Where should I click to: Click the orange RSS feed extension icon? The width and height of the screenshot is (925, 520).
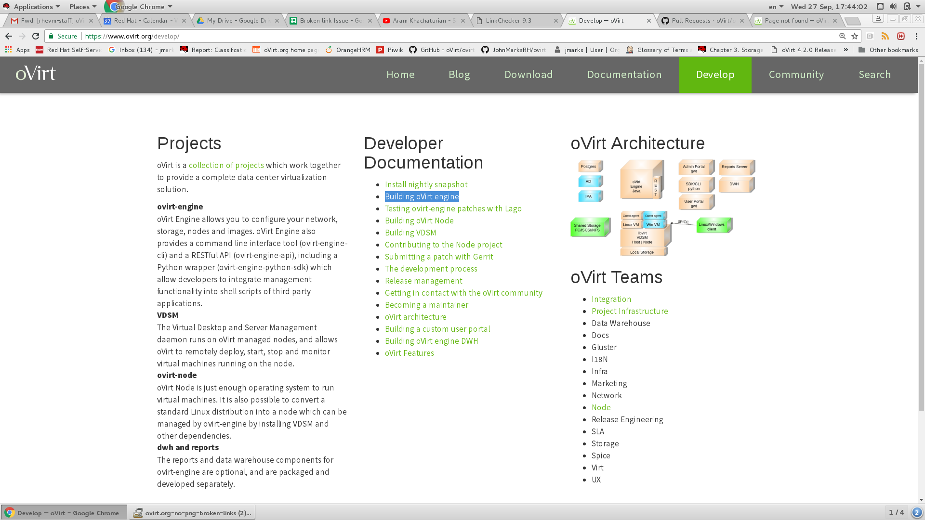[x=885, y=36]
